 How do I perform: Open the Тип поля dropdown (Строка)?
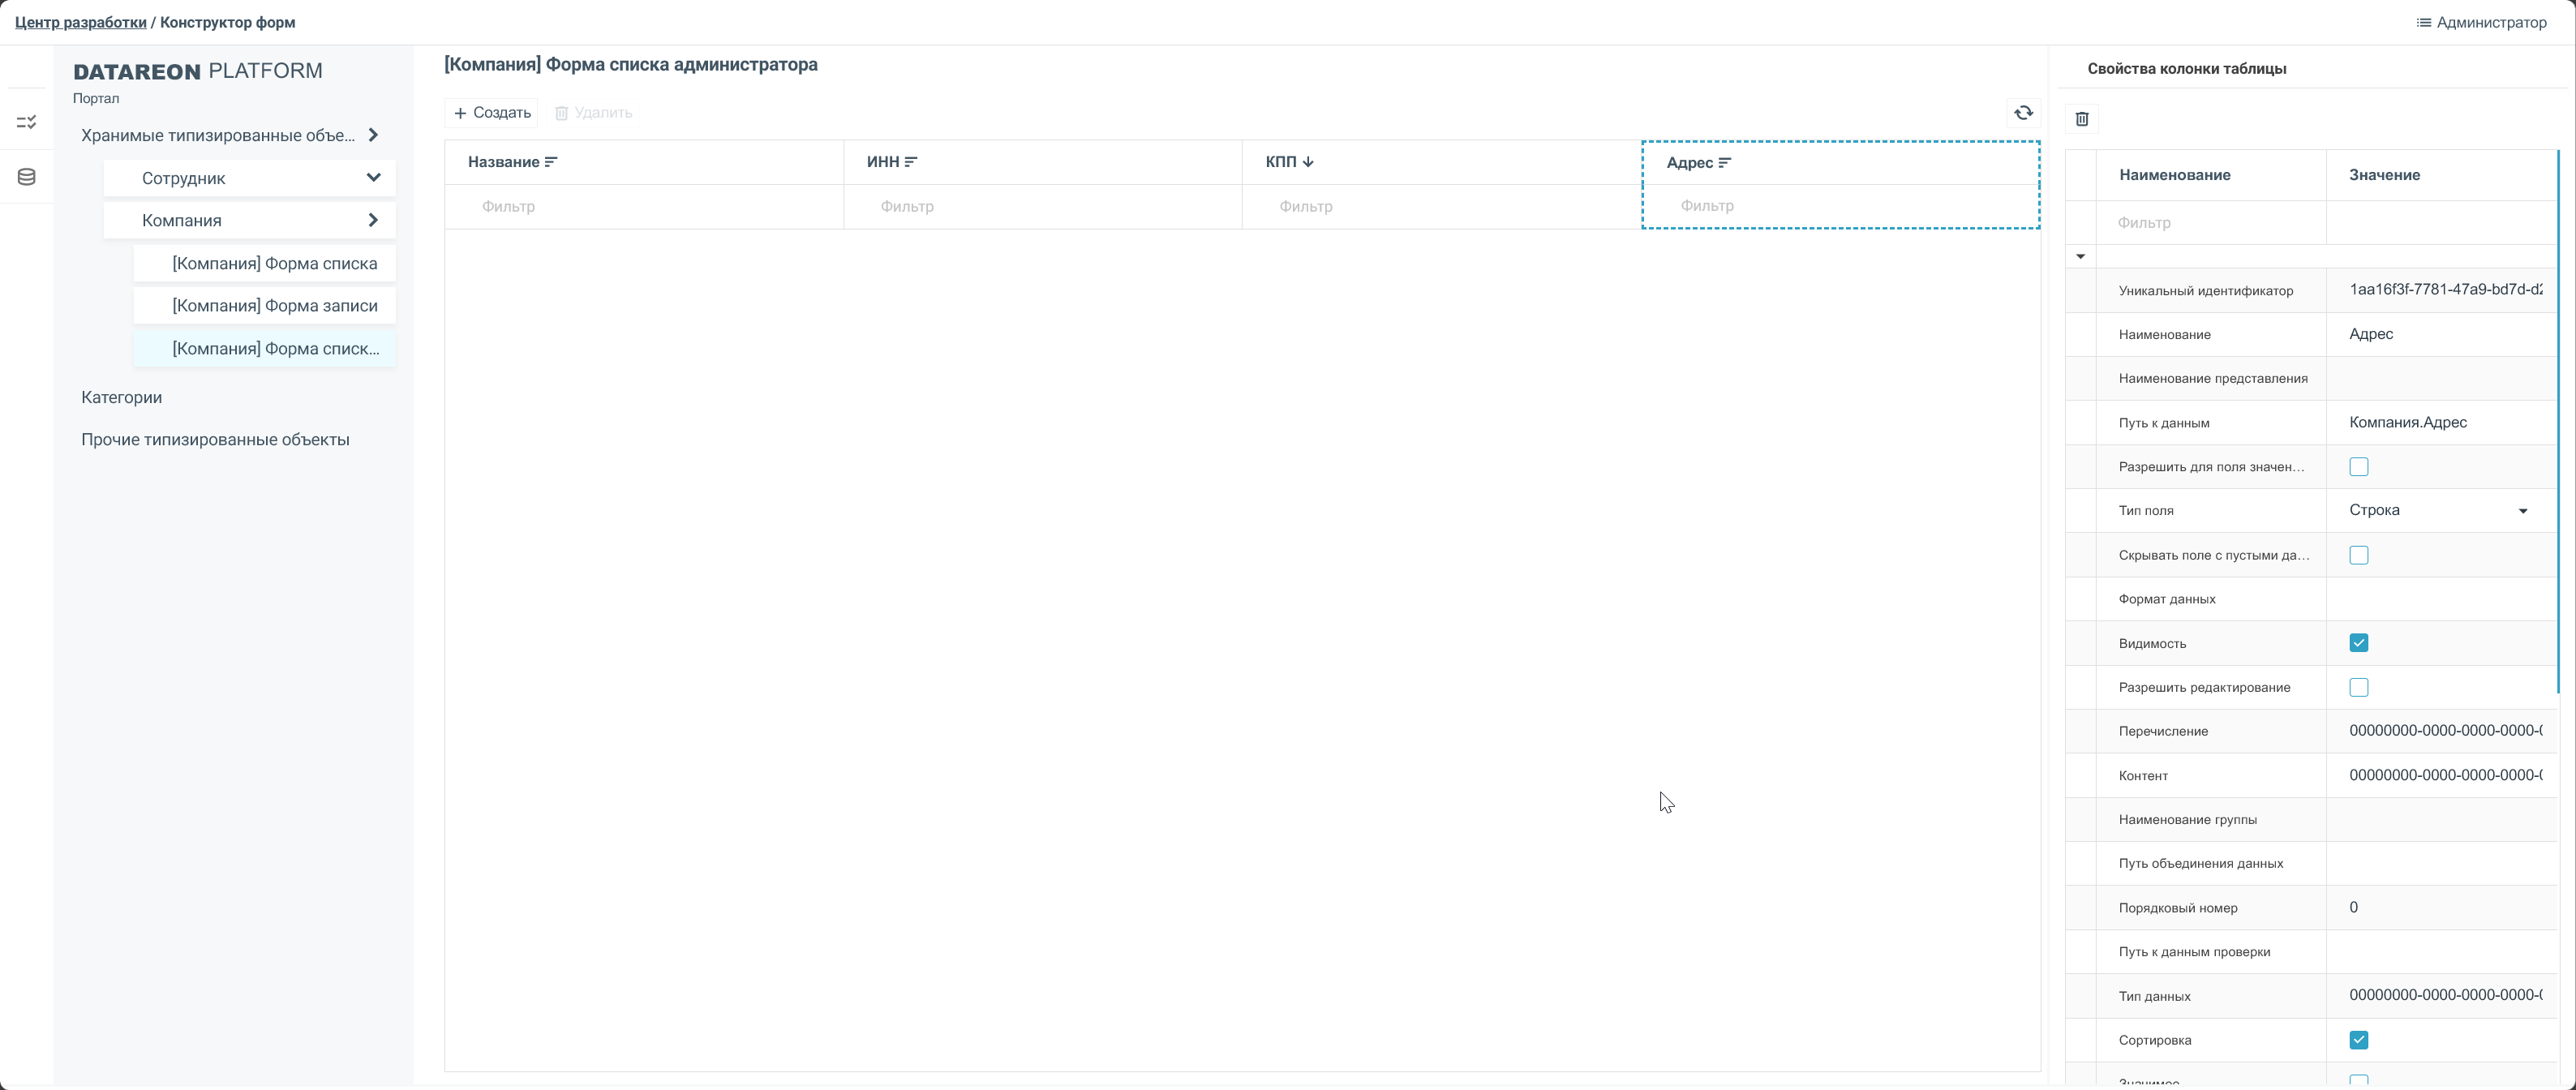click(x=2439, y=511)
